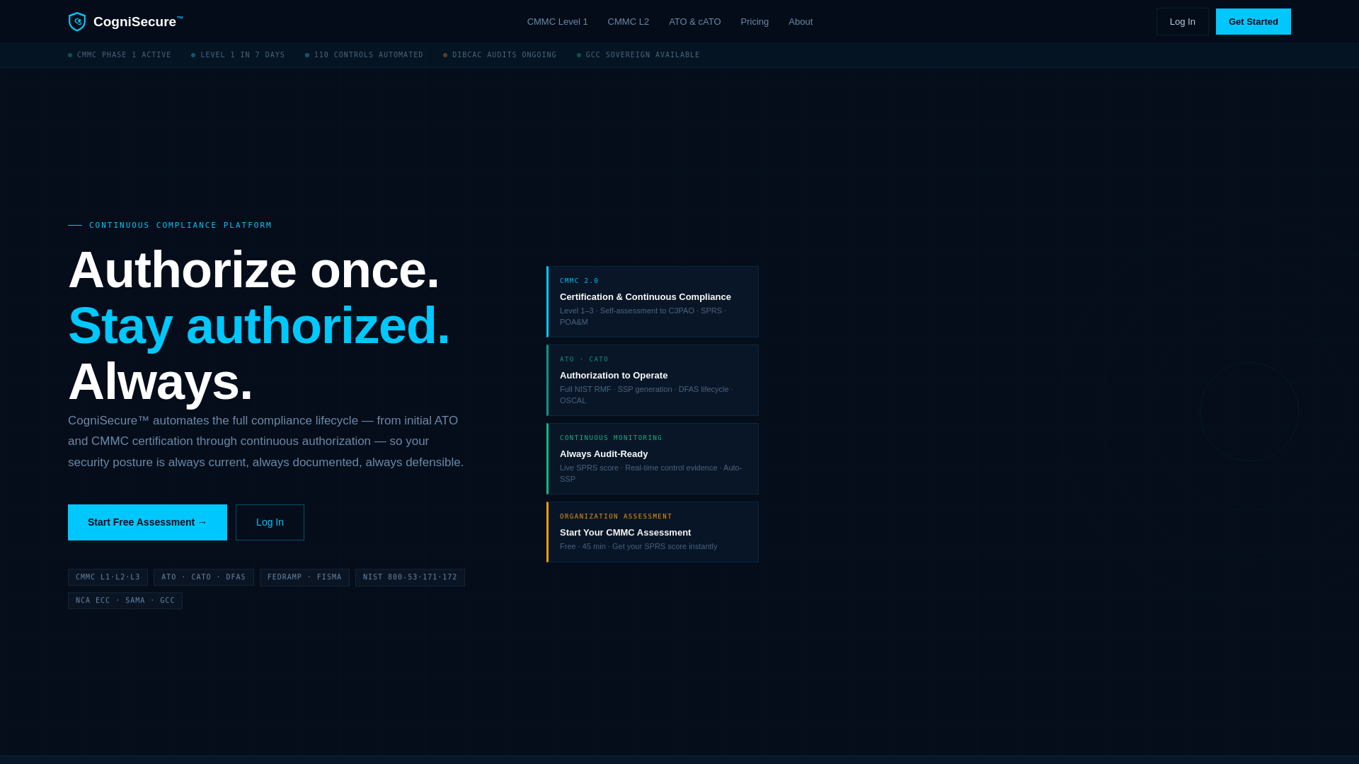The image size is (1359, 764).
Task: Click the Get Started button
Action: tap(1253, 22)
